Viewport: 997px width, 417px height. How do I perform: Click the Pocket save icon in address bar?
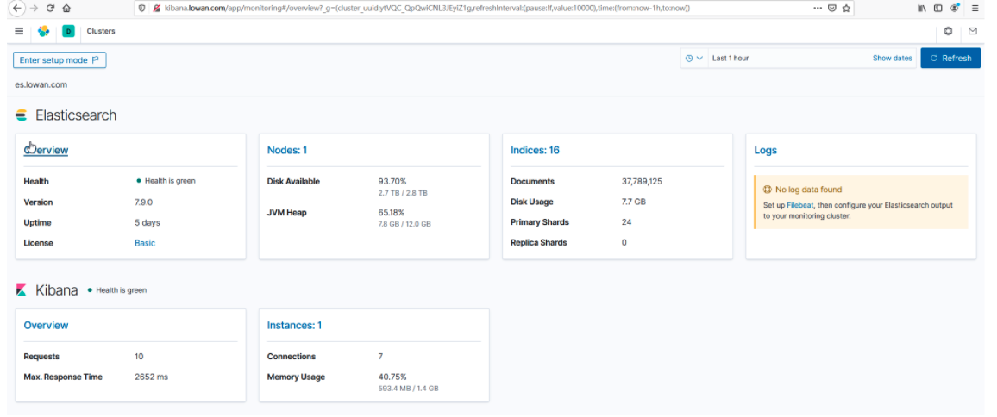click(x=832, y=9)
